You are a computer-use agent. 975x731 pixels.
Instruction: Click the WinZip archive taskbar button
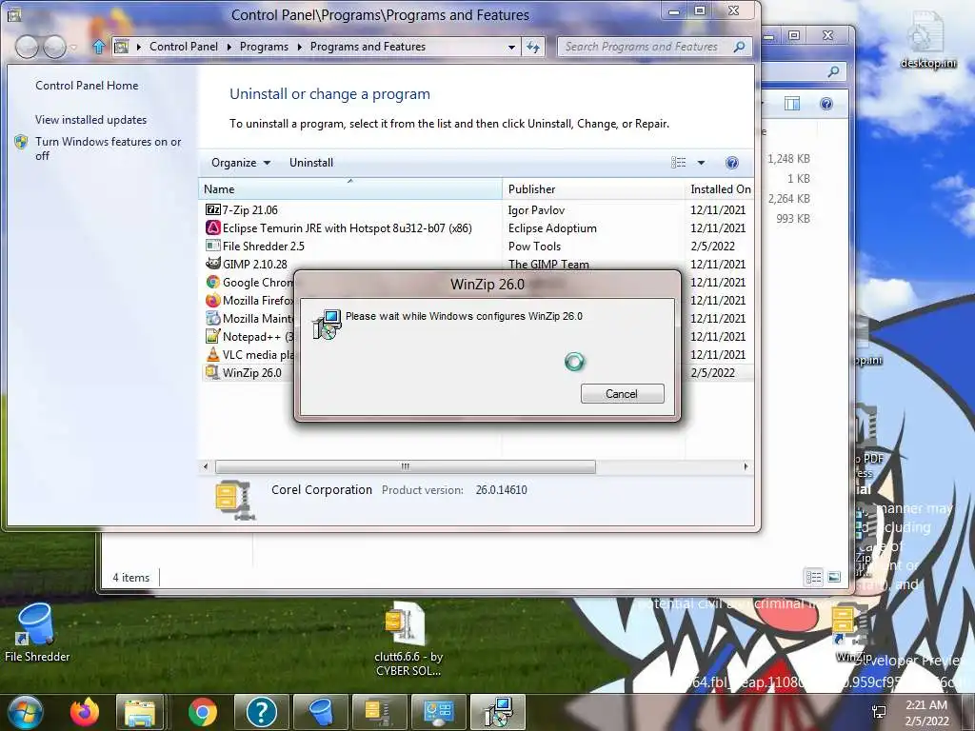pyautogui.click(x=379, y=712)
